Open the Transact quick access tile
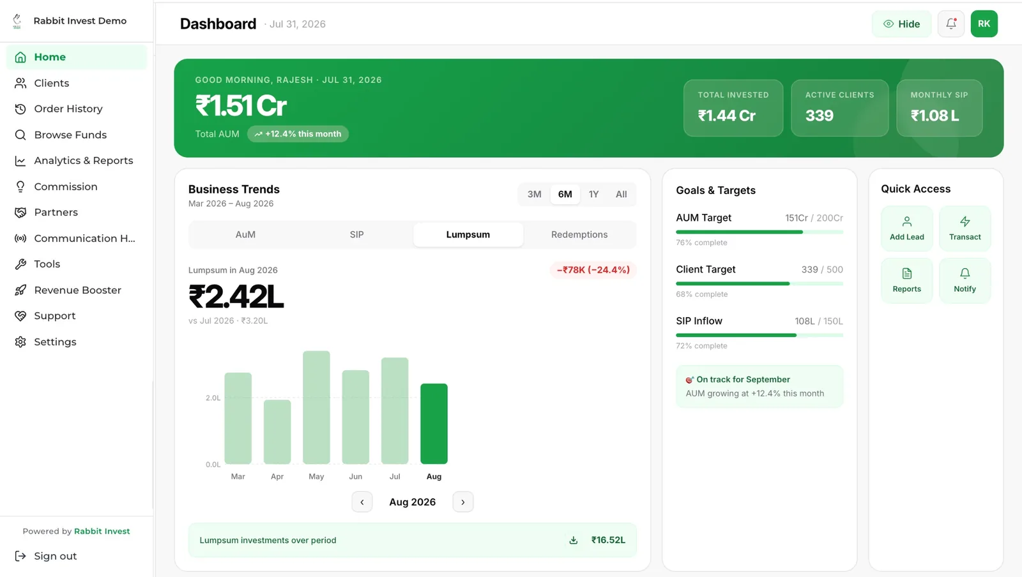This screenshot has width=1022, height=577. pos(965,229)
